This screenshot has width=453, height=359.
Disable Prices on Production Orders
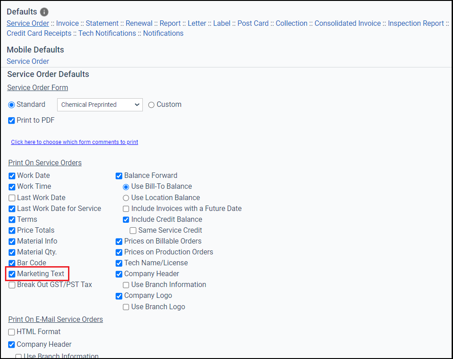pyautogui.click(x=119, y=252)
